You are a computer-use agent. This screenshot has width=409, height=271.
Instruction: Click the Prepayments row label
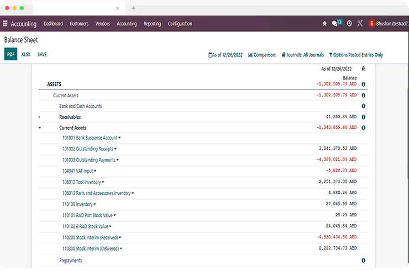[x=70, y=260]
